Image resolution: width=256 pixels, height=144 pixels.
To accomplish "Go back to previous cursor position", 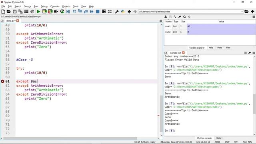I will [129, 12].
